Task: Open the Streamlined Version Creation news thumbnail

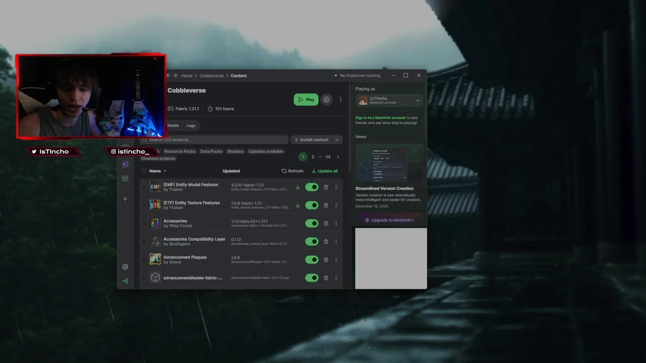Action: (x=389, y=163)
